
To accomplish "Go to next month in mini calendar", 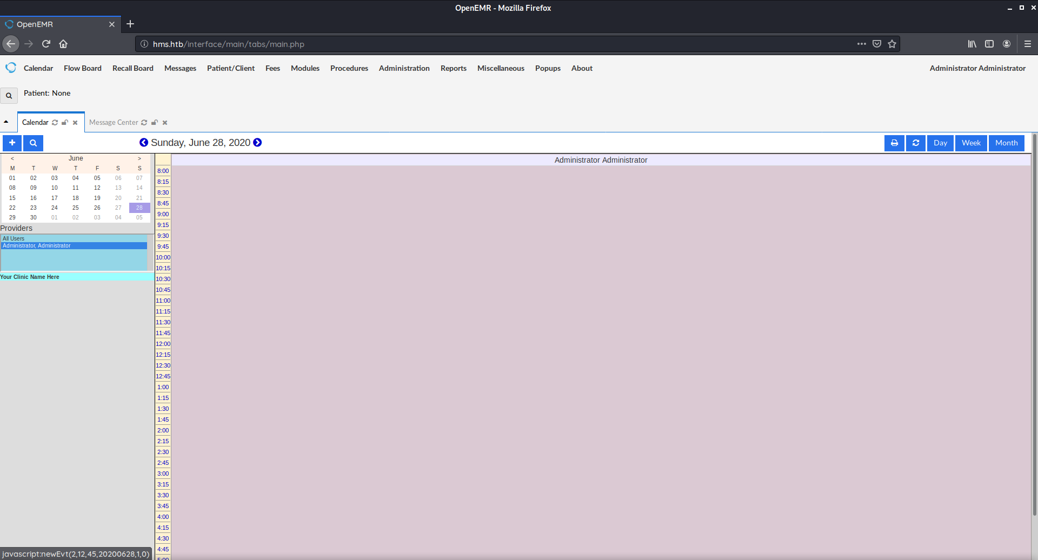I will point(139,158).
